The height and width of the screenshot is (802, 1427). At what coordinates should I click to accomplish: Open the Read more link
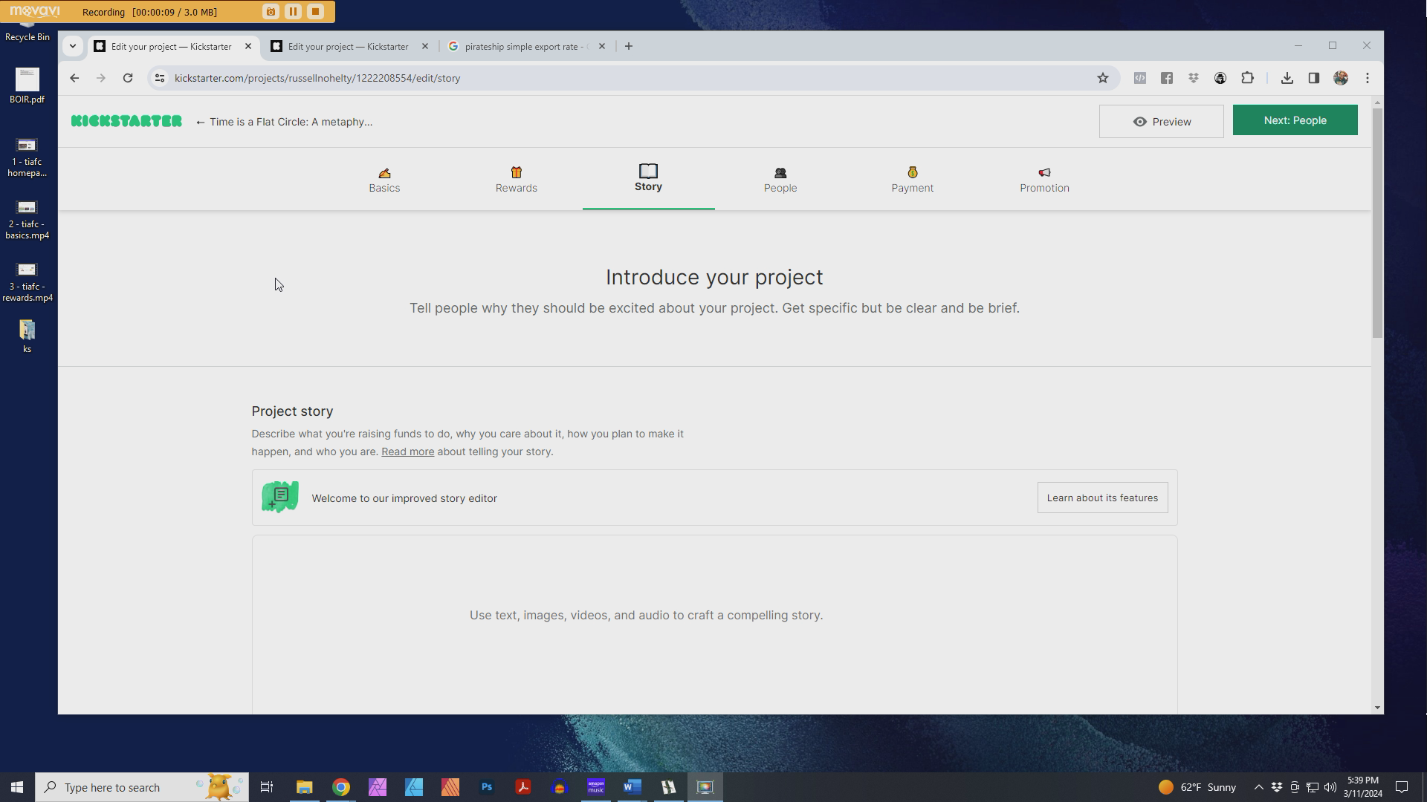click(407, 451)
